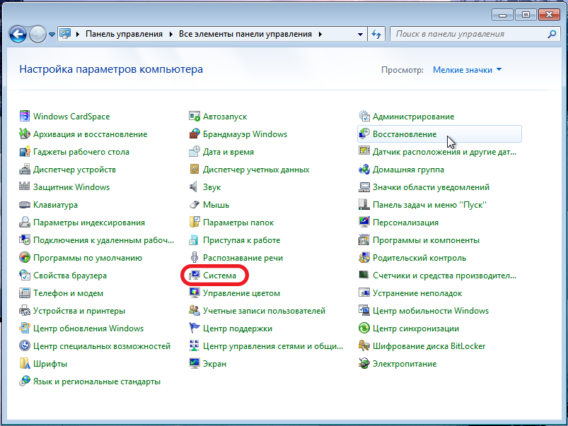The image size is (568, 426).
Task: Open the recent pages arrow beside navigation buttons
Action: pyautogui.click(x=52, y=35)
